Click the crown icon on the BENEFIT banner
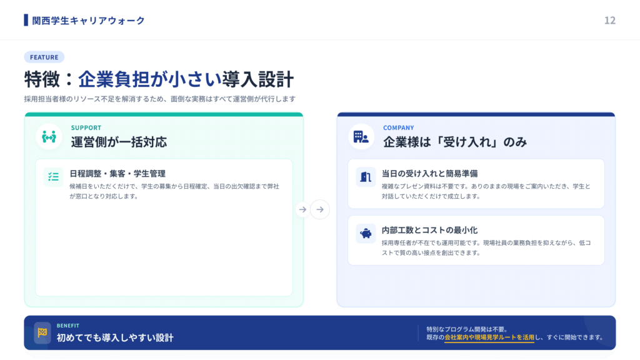This screenshot has height=360, width=640. point(42,332)
